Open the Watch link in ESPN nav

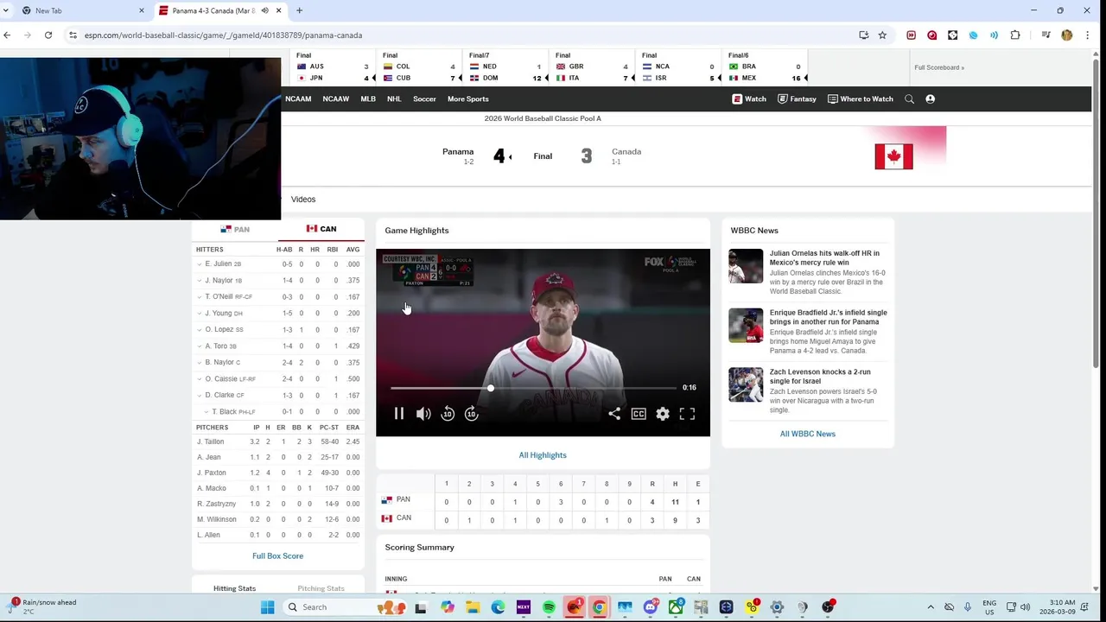click(749, 98)
